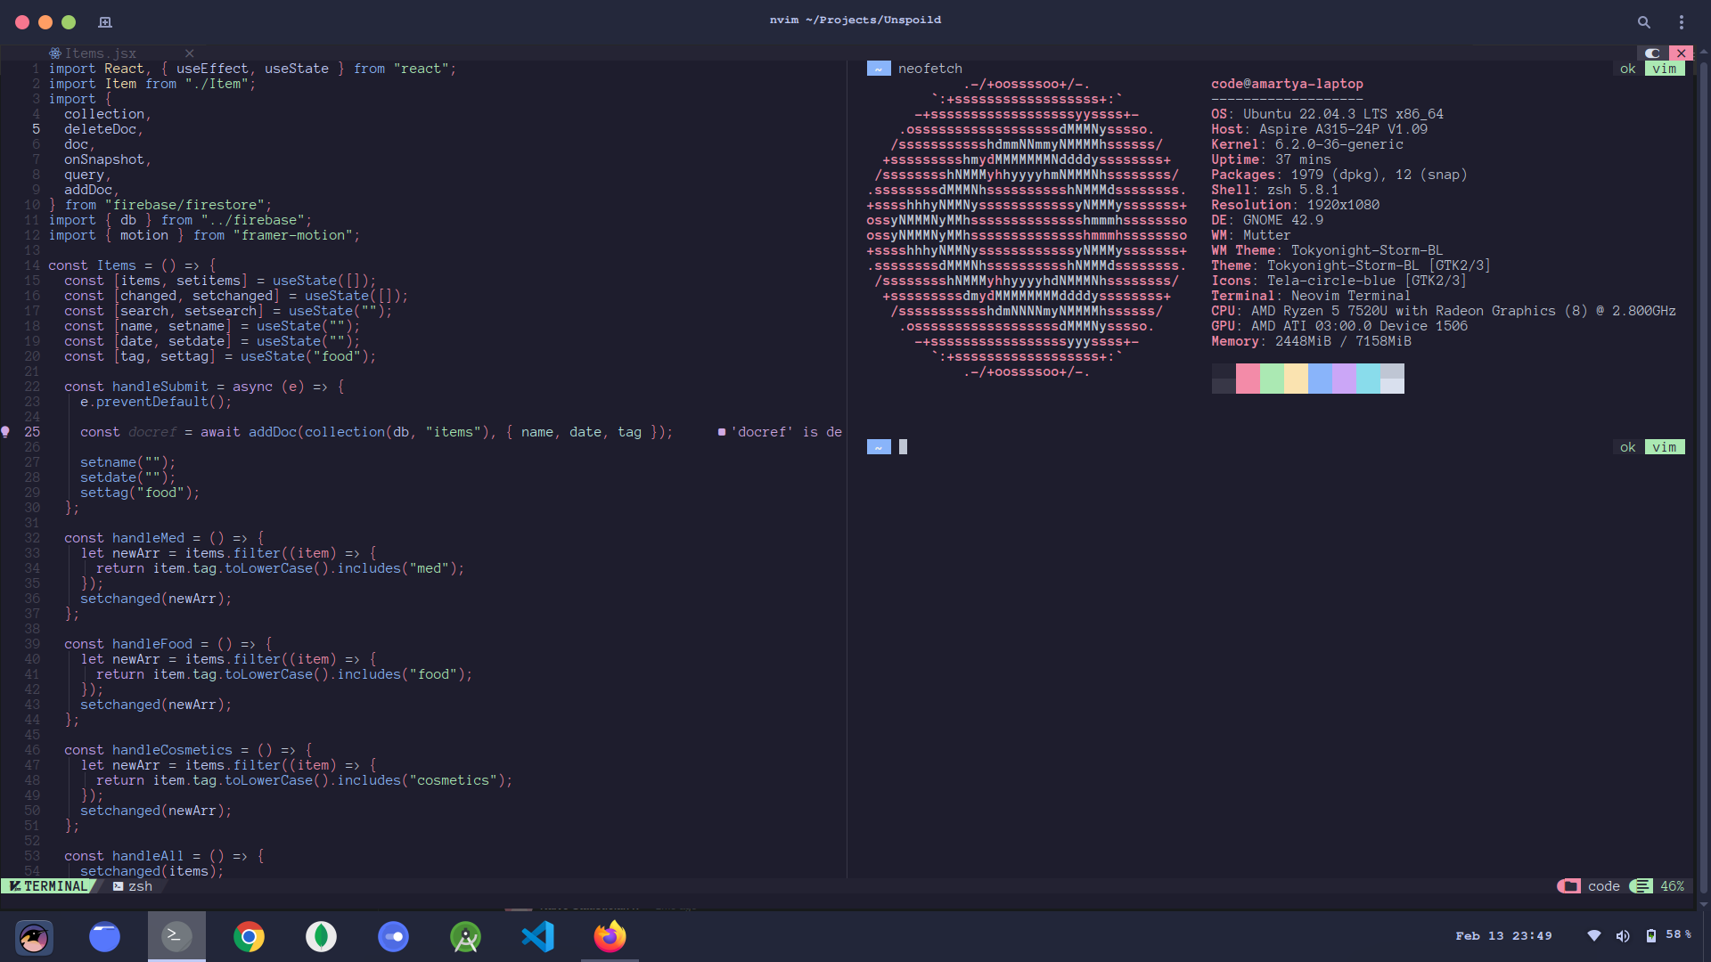
Task: Click the 'code' directory name in the statusline
Action: (x=1603, y=886)
